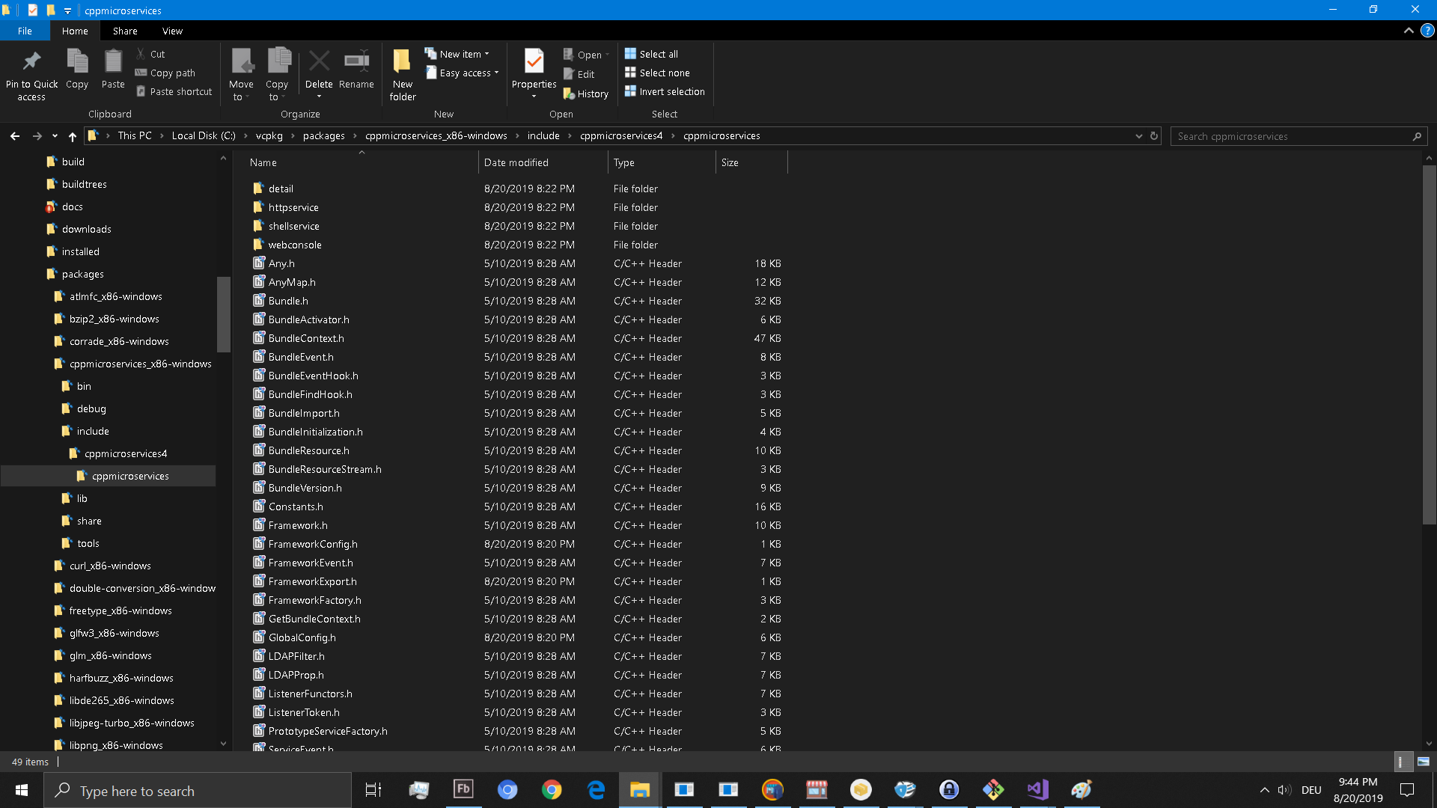Launch Visual Studio from the taskbar
Image resolution: width=1437 pixels, height=808 pixels.
point(1037,789)
